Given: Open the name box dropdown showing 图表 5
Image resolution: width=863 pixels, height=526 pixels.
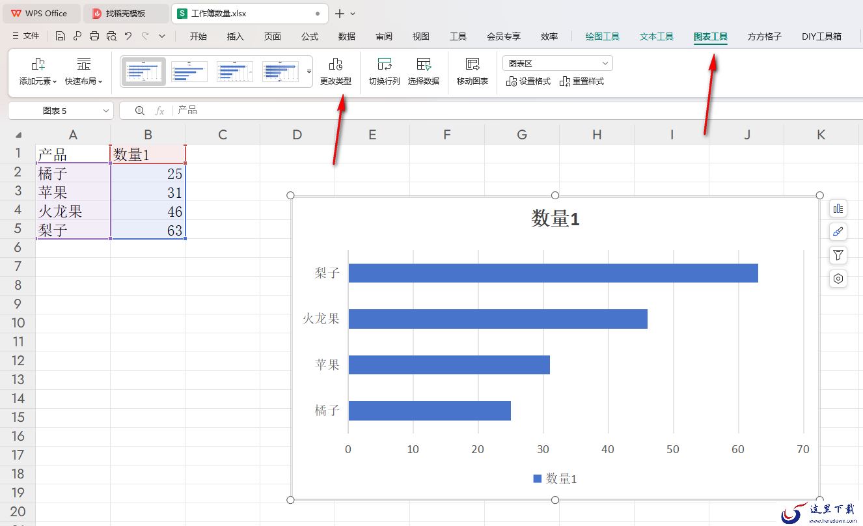Looking at the screenshot, I should [106, 111].
